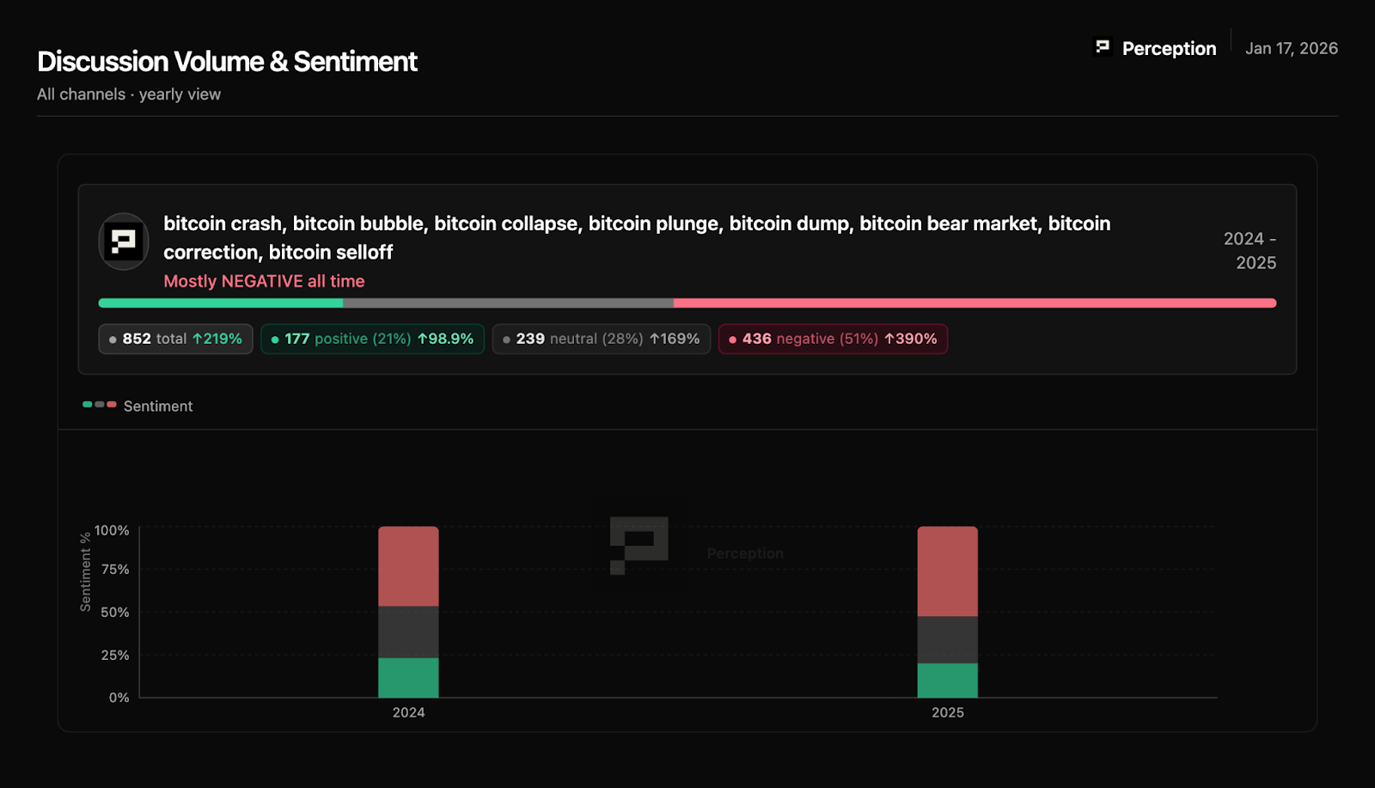Click the red negative portion of 2025 bar
The image size is (1375, 788).
click(x=947, y=571)
